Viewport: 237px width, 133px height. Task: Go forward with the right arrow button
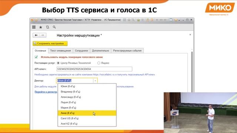tap(43, 35)
